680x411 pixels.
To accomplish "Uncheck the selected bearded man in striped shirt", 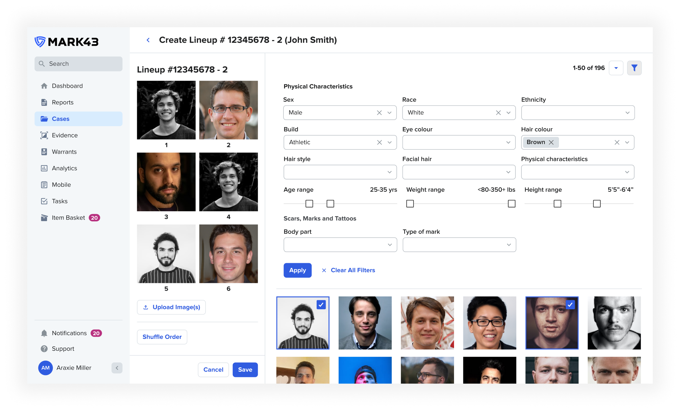I will click(x=321, y=305).
